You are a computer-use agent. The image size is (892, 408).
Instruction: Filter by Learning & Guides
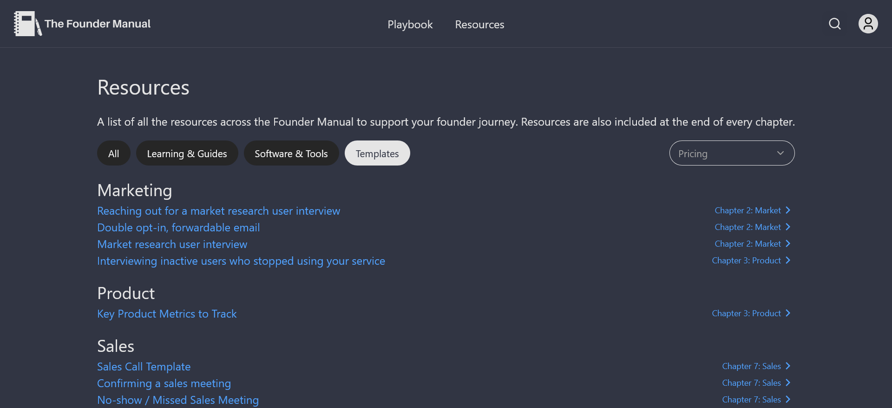click(x=187, y=153)
